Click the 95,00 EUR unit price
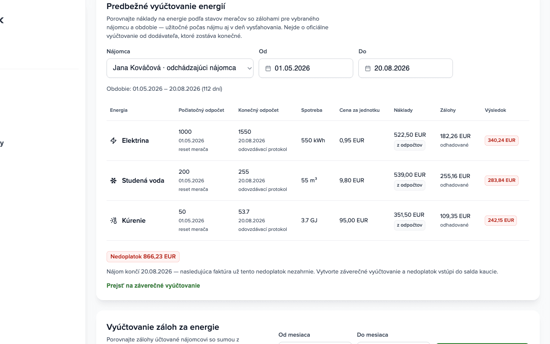This screenshot has height=344, width=550. click(354, 221)
